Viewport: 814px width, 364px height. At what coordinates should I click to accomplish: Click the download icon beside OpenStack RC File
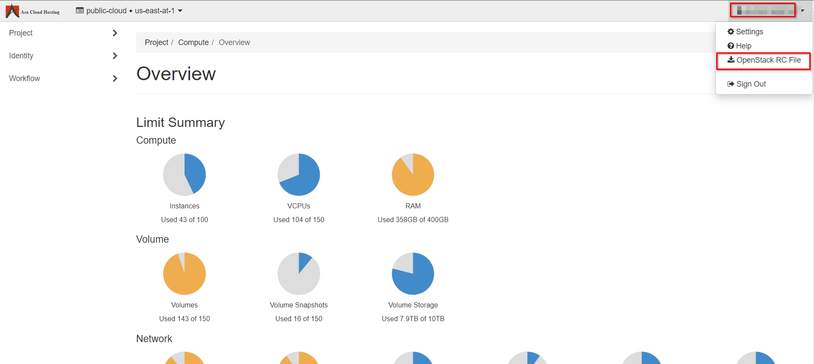(x=731, y=60)
